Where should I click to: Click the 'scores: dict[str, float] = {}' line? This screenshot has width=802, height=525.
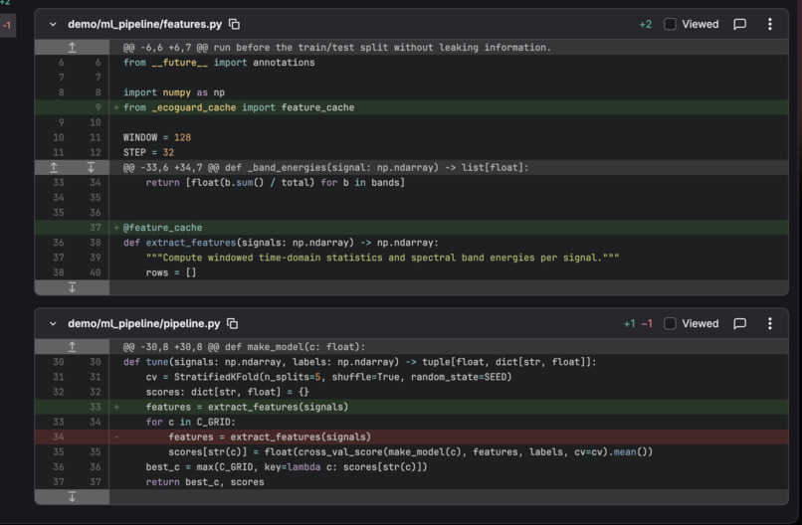411,392
